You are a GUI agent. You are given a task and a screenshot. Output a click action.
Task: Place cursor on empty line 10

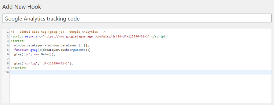[141, 72]
